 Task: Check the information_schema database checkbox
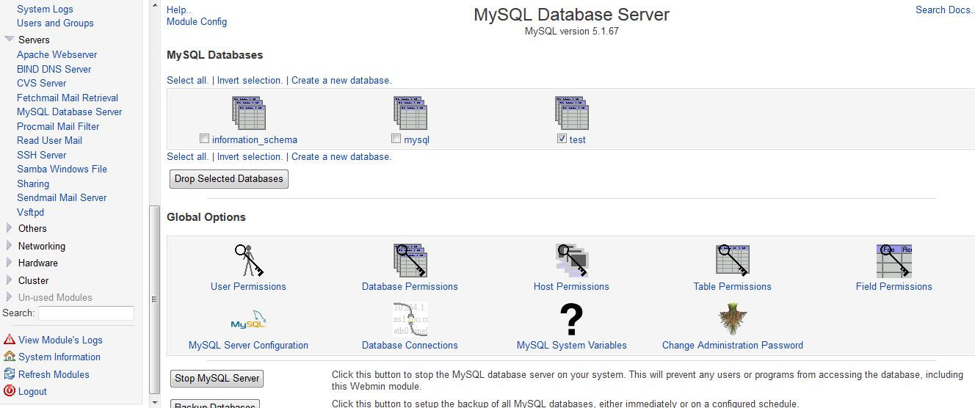[205, 139]
